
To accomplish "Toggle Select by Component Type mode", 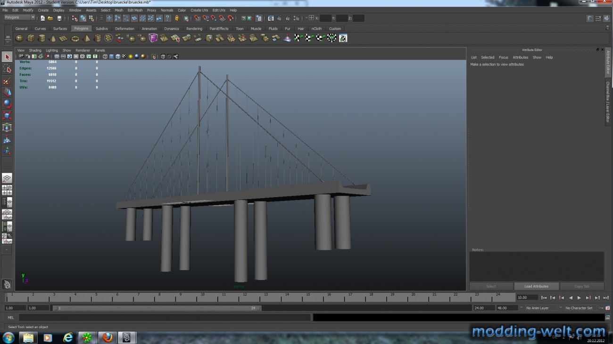I will tap(91, 18).
